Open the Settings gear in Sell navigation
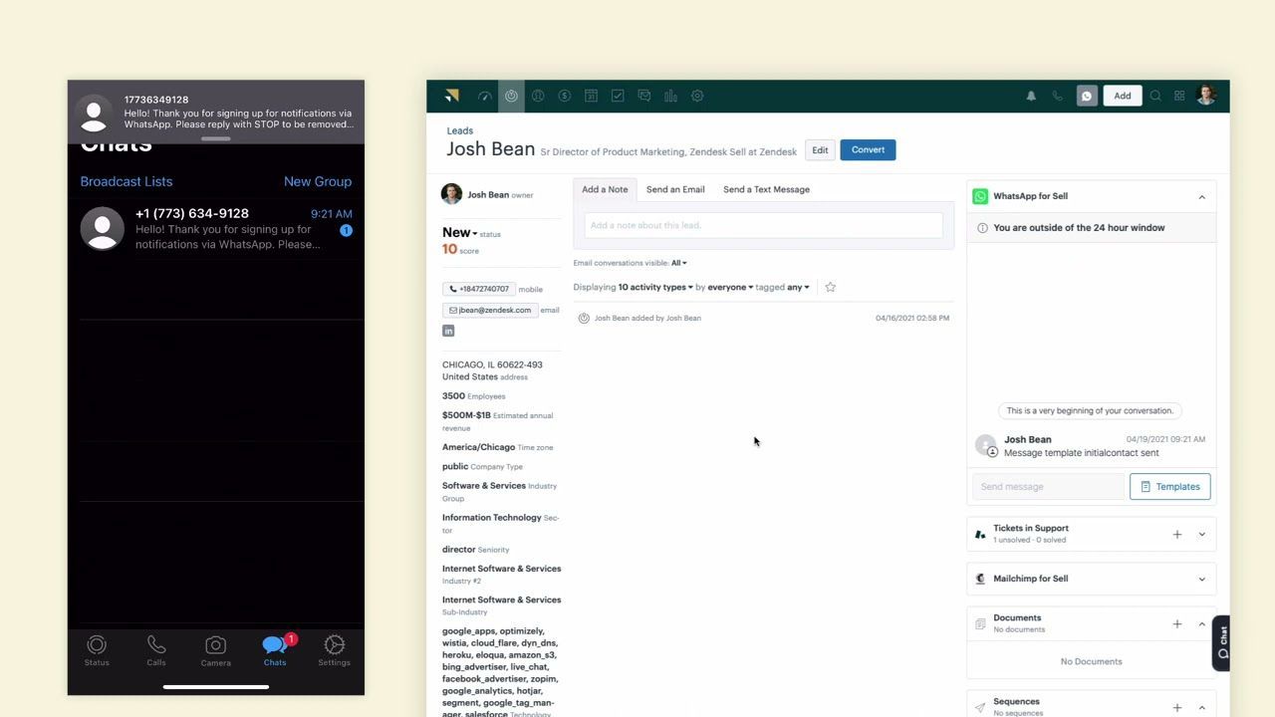 (697, 96)
